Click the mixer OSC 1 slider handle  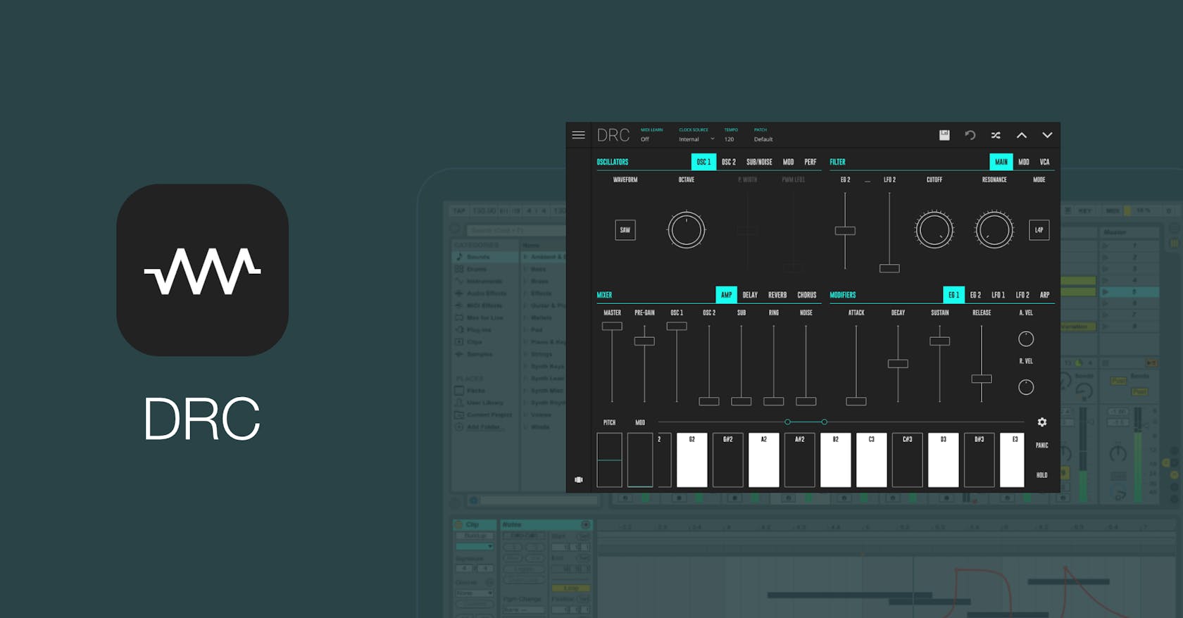[677, 327]
